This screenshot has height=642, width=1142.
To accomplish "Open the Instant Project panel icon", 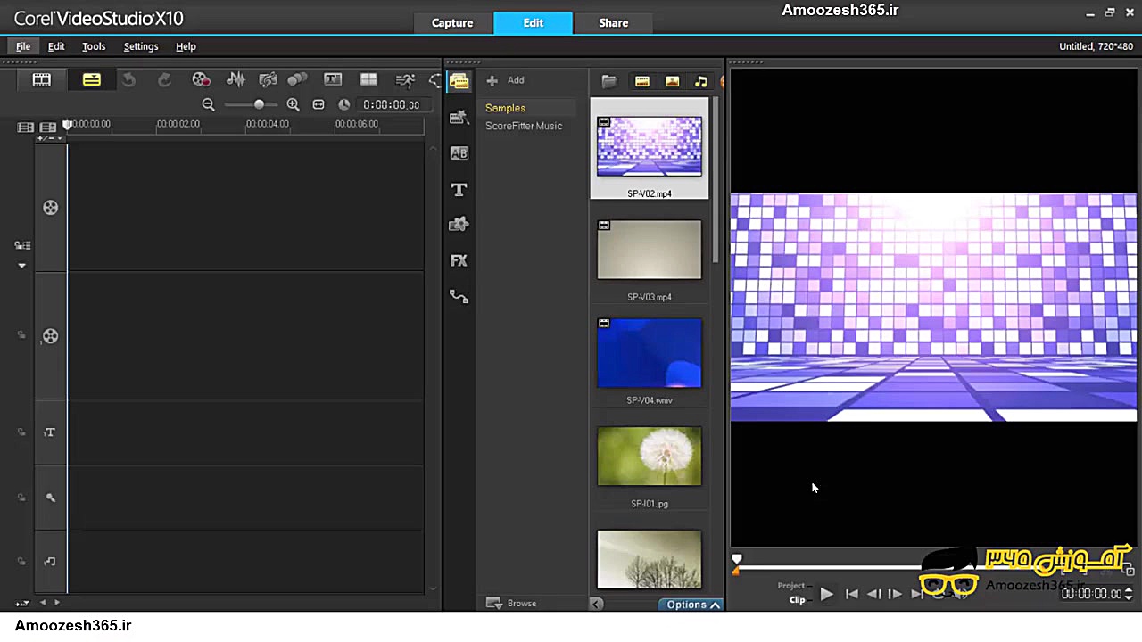I will click(459, 117).
